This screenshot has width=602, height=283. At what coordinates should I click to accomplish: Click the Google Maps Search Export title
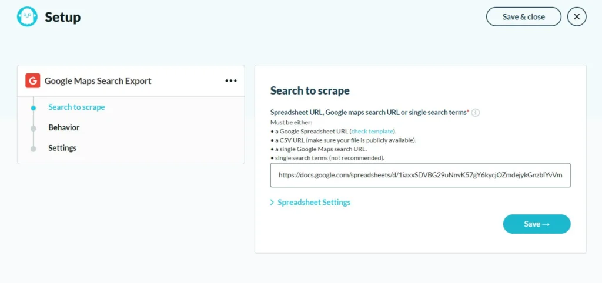pyautogui.click(x=98, y=81)
